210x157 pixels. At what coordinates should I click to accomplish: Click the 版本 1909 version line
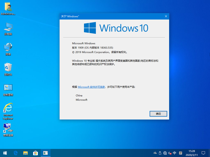pyautogui.click(x=93, y=48)
